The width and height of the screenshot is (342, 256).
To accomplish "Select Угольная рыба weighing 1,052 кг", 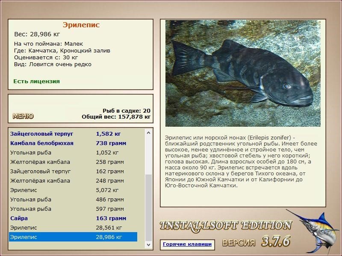I will click(x=51, y=152).
